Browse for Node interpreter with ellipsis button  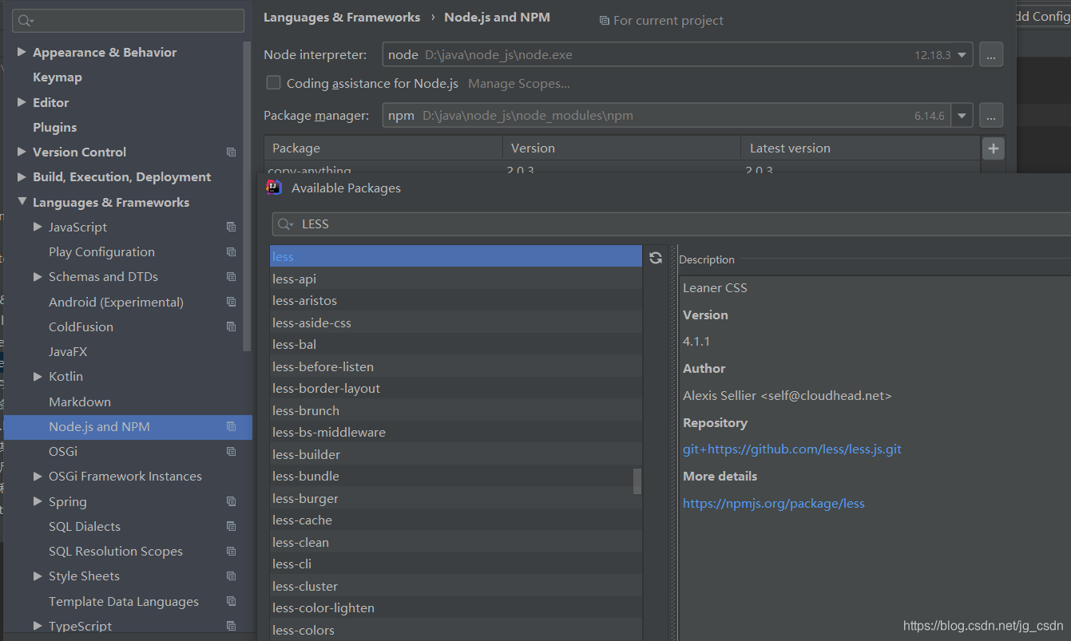point(991,55)
